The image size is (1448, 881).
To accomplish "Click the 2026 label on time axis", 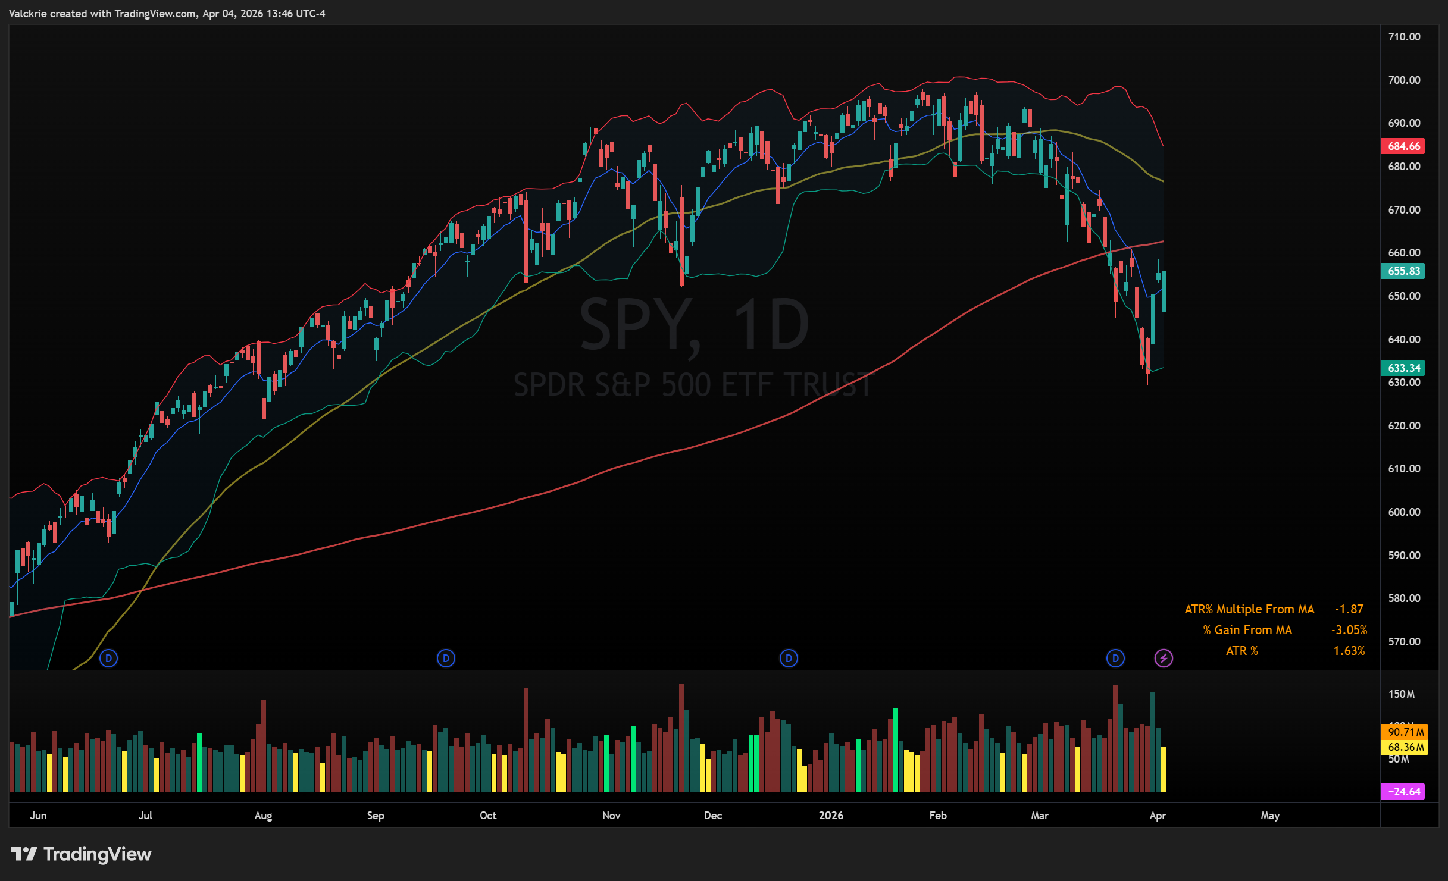I will click(831, 816).
